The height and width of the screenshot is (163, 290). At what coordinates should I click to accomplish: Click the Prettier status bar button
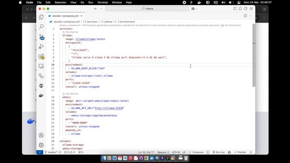coord(240,152)
